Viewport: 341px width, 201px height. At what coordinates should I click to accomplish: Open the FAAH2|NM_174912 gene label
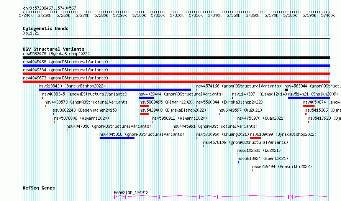[x=131, y=193]
